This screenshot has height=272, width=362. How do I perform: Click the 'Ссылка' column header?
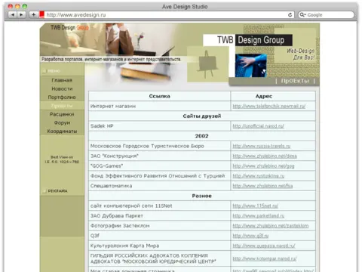click(x=159, y=96)
